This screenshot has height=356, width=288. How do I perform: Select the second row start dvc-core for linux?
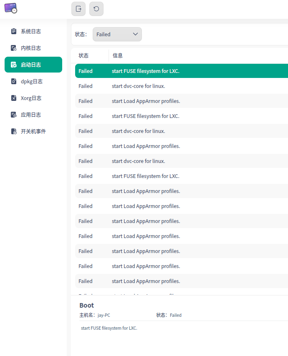[182, 86]
